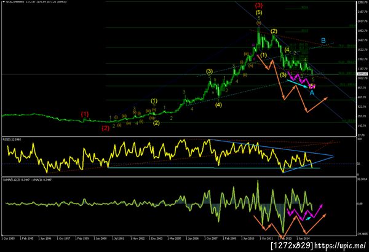Click the 2017.70 price axis value

click(x=362, y=21)
